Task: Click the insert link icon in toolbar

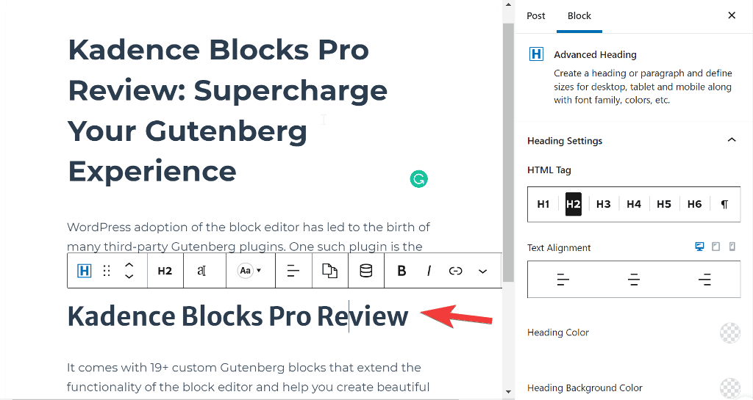Action: coord(455,271)
